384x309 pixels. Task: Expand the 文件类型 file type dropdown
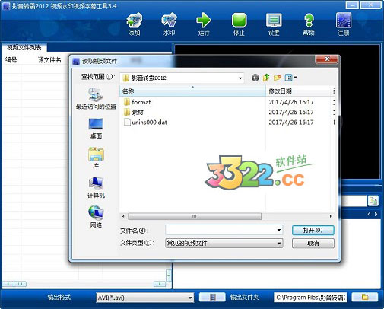click(x=279, y=244)
